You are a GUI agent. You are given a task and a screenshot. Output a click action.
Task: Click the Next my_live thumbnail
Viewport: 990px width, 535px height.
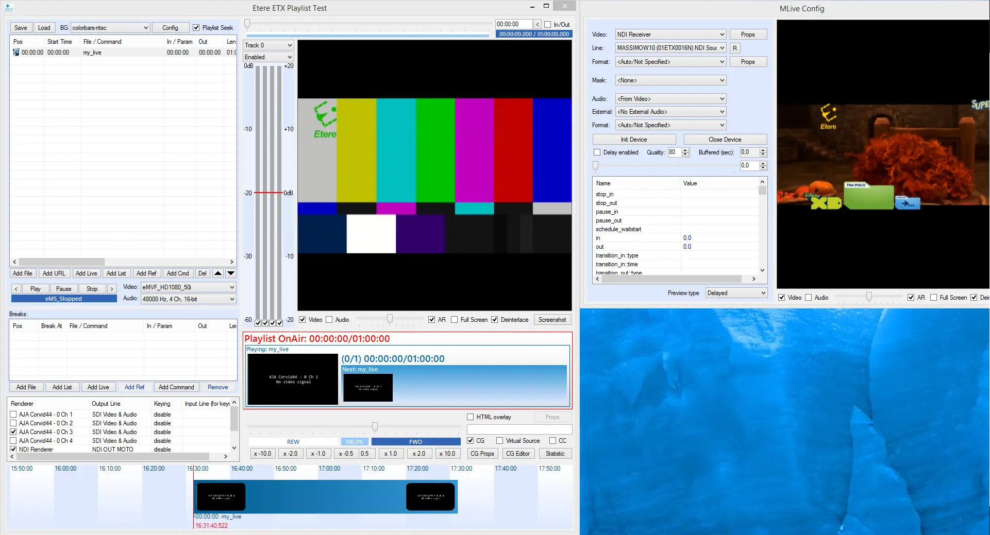(367, 387)
